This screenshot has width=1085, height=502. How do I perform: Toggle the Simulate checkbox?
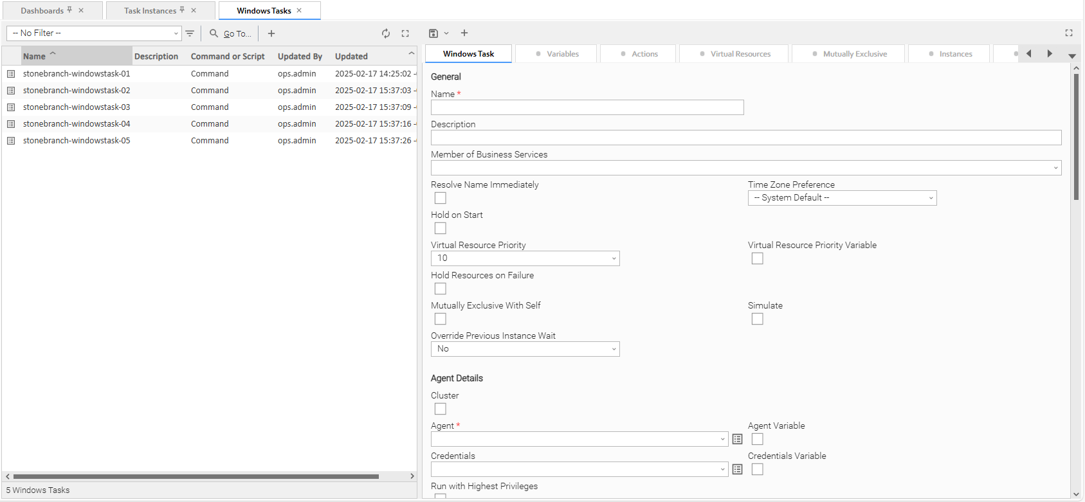click(x=758, y=319)
